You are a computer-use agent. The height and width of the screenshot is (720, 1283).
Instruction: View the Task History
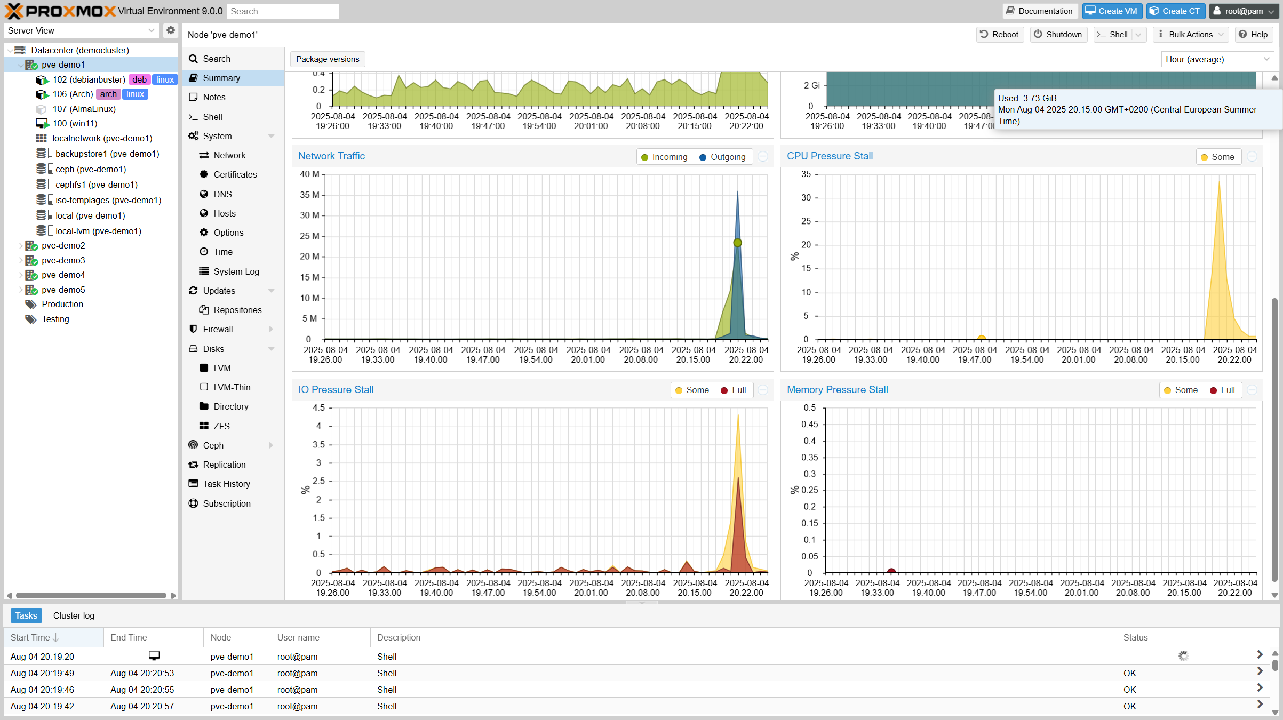pyautogui.click(x=226, y=483)
